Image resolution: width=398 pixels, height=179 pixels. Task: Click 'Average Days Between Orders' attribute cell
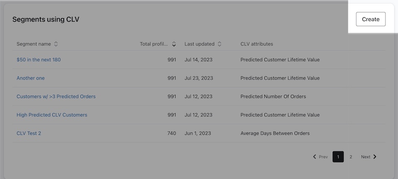(x=275, y=133)
